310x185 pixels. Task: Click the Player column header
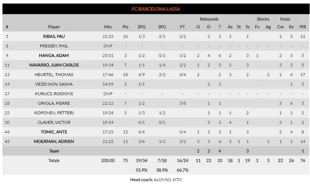[x=54, y=27]
